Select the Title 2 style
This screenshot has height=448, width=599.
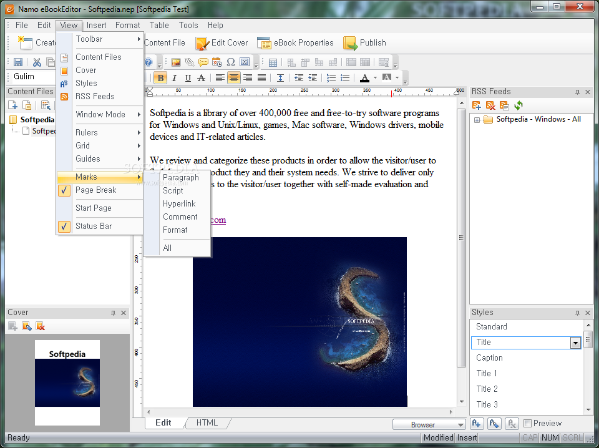pyautogui.click(x=487, y=389)
